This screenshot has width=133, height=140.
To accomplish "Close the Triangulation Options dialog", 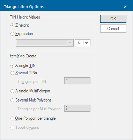I will (125, 7).
